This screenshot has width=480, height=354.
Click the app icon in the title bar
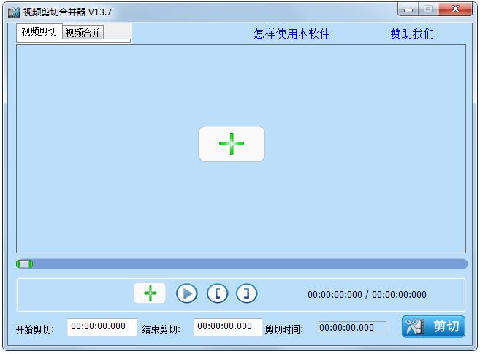[x=14, y=12]
